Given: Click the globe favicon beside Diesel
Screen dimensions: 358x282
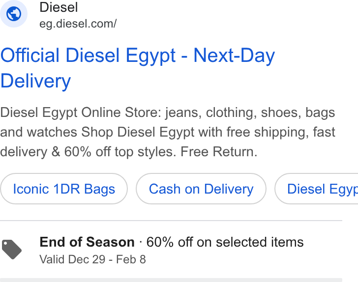Looking at the screenshot, I should [13, 14].
